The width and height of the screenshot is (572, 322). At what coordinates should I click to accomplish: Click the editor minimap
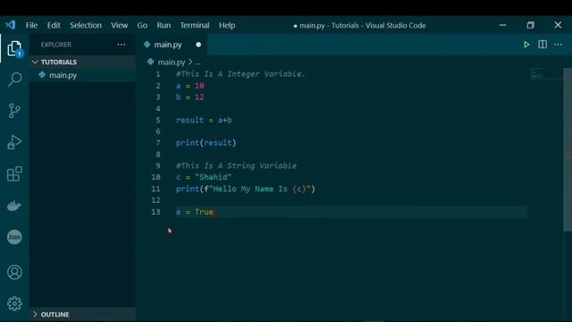(x=546, y=73)
